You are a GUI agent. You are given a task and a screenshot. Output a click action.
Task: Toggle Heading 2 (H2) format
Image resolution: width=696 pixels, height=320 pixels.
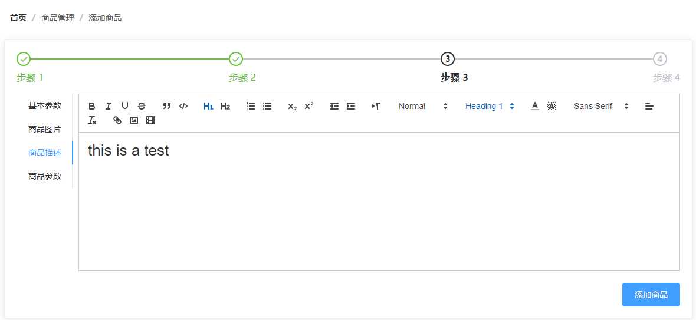(225, 106)
